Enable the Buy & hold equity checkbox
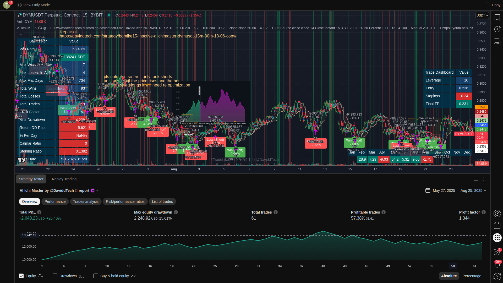Image resolution: width=503 pixels, height=283 pixels. (96, 276)
